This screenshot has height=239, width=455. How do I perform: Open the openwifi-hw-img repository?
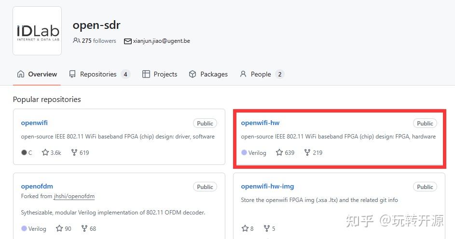pos(267,186)
